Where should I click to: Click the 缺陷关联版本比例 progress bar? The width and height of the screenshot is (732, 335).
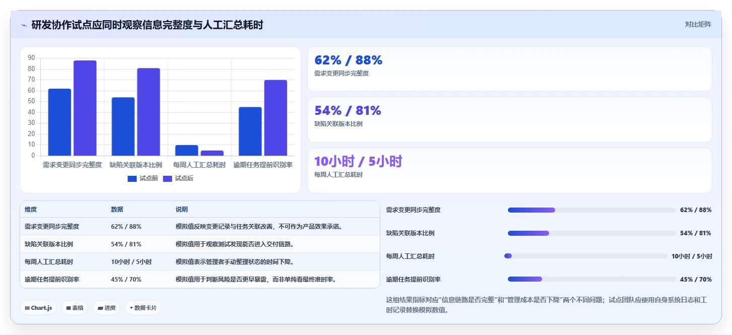point(591,233)
